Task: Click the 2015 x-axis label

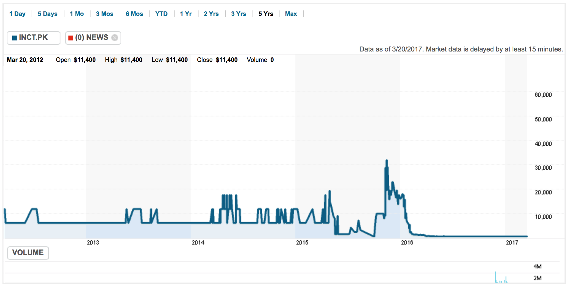Action: click(302, 242)
